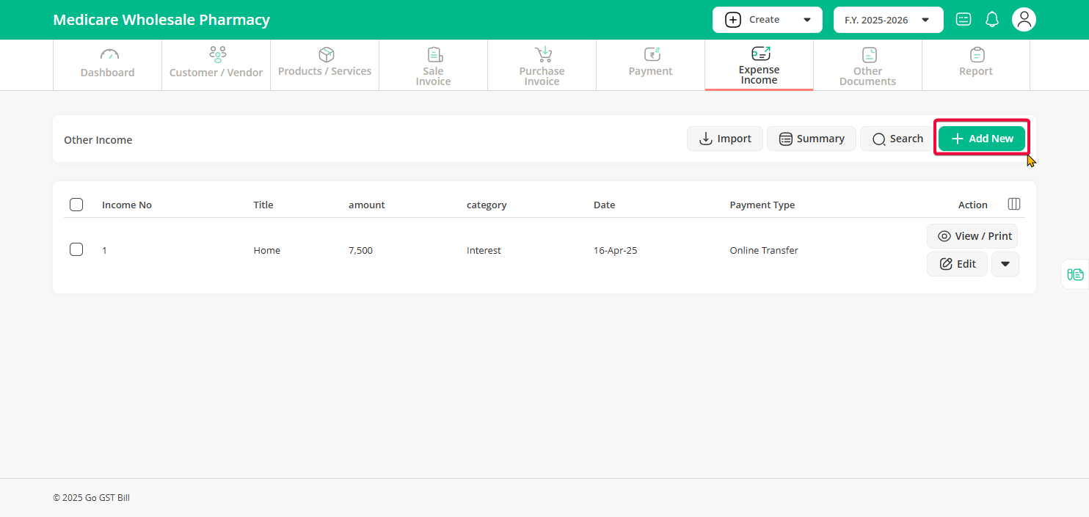The image size is (1089, 517).
Task: Click the 7,500 amount cell
Action: pyautogui.click(x=360, y=250)
